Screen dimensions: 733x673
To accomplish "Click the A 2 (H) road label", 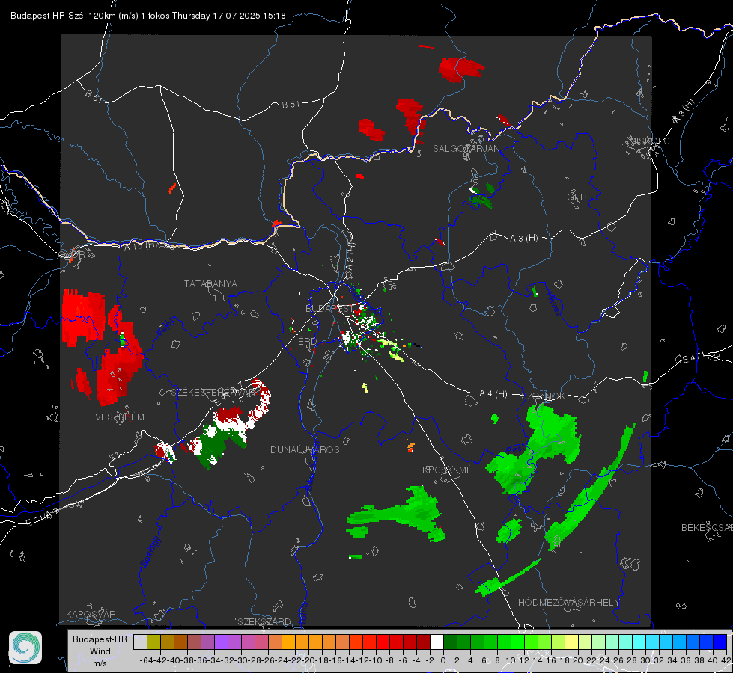I will tap(350, 257).
